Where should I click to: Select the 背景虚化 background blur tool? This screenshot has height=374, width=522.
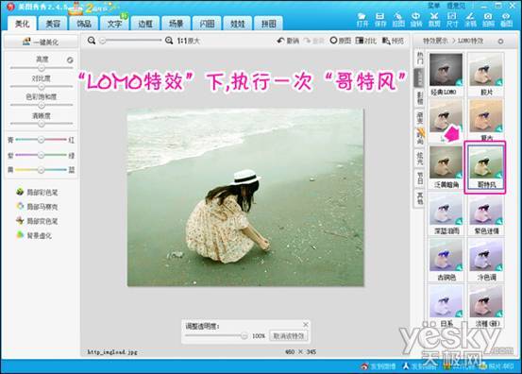click(x=34, y=235)
